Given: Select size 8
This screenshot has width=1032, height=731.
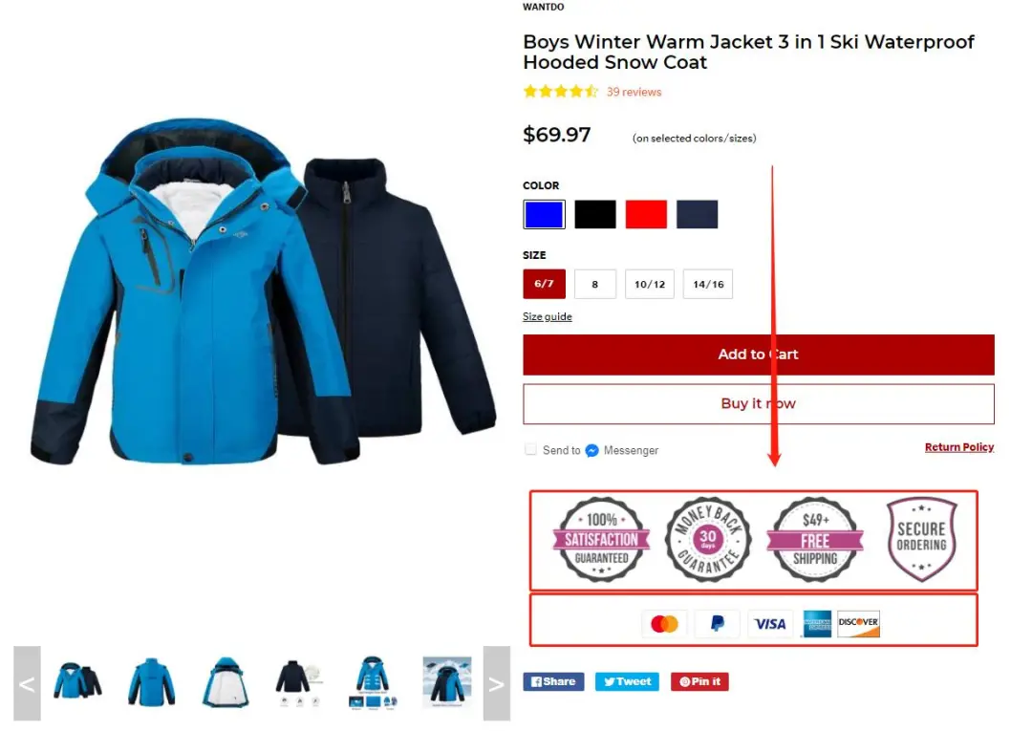Looking at the screenshot, I should click(595, 284).
